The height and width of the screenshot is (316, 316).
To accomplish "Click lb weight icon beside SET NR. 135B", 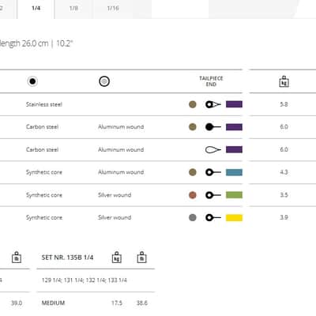I will click(x=141, y=258).
